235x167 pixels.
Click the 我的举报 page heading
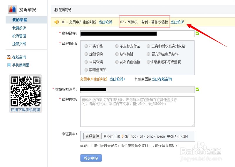point(63,10)
